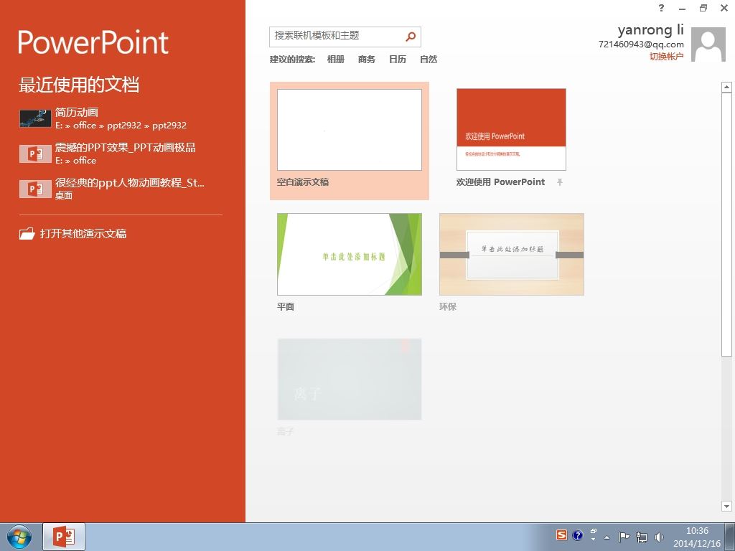Viewport: 735px width, 551px height.
Task: Select the 环保 wood template
Action: [x=511, y=254]
